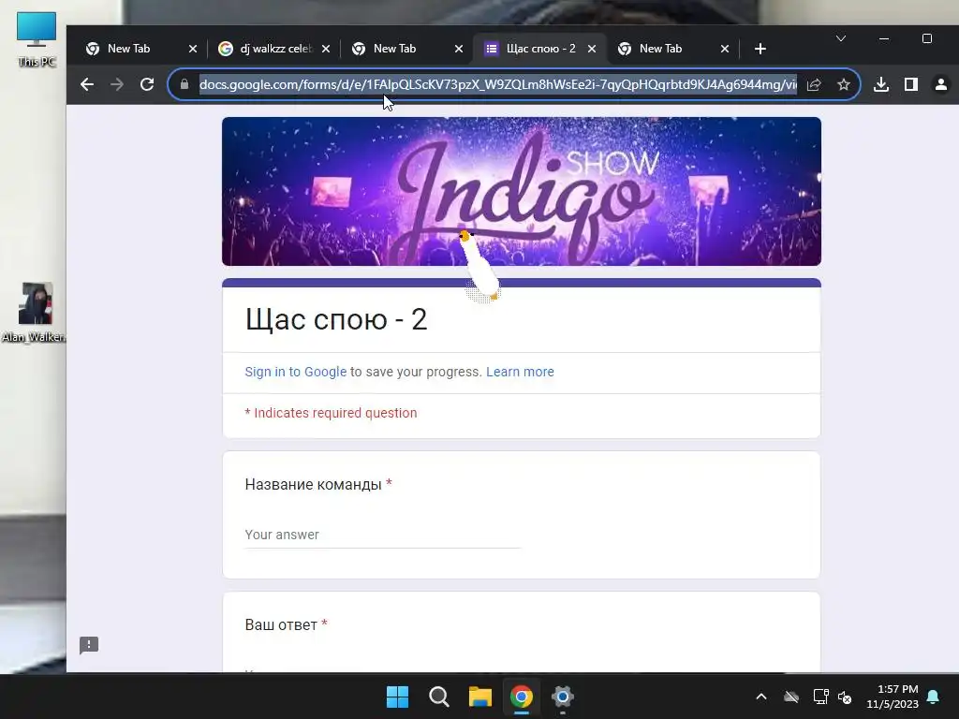The width and height of the screenshot is (959, 719).
Task: Minimize the Chrome window
Action: (884, 38)
